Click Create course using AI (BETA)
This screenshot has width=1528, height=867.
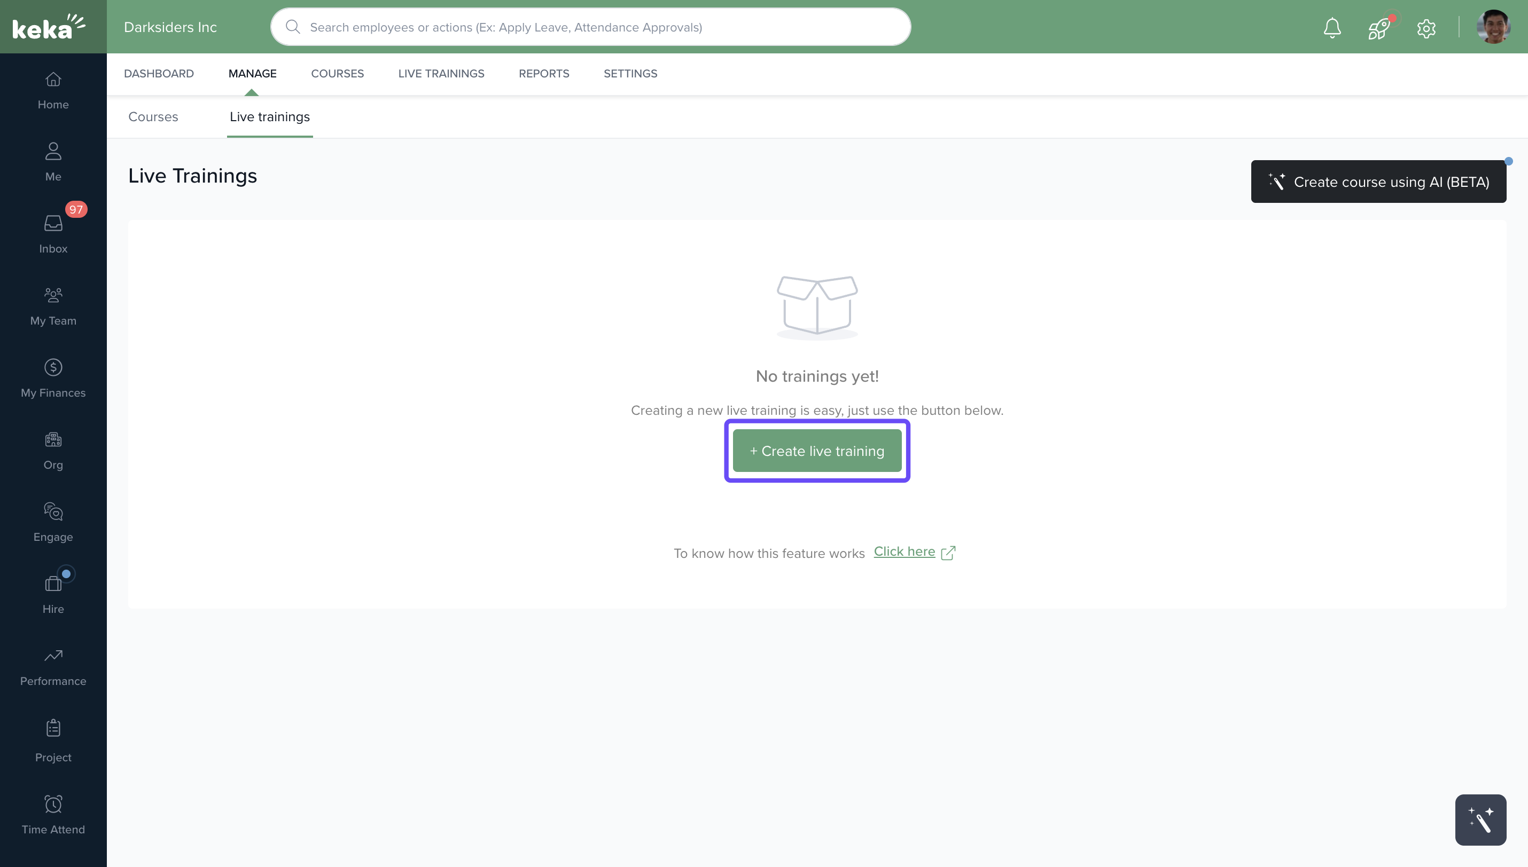1378,182
